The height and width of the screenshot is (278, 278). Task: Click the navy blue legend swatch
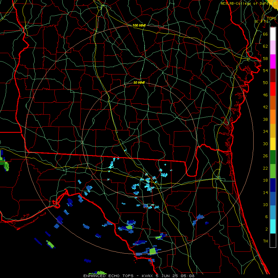point(273,185)
